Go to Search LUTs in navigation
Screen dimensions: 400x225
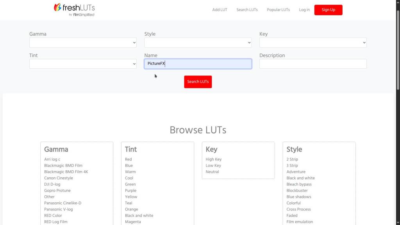(247, 10)
